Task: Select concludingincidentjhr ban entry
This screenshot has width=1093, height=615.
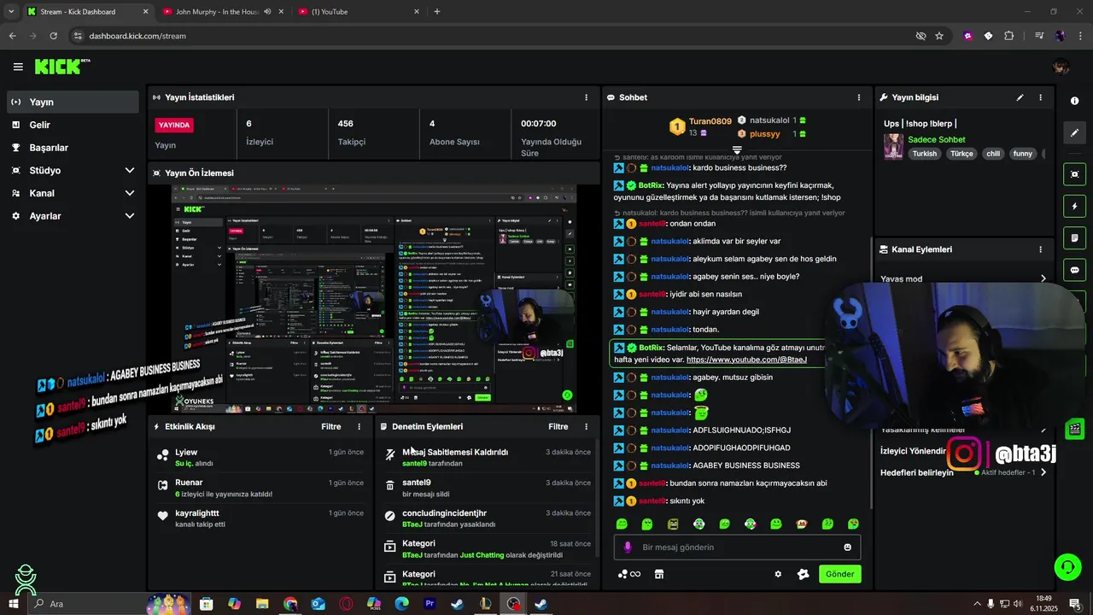Action: (487, 518)
